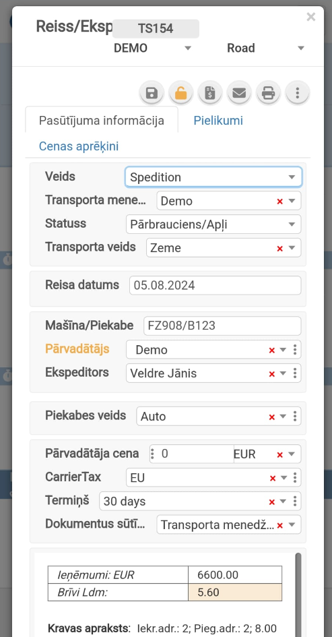Open the toolbar's three-dot more options
The height and width of the screenshot is (637, 332).
(x=298, y=93)
